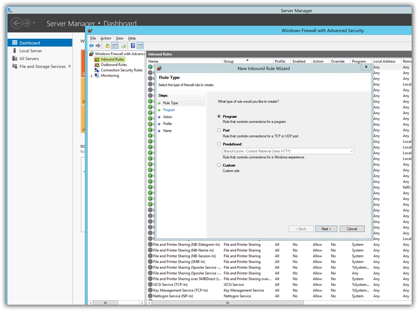
Task: Click the Program step link in wizard Steps
Action: pyautogui.click(x=169, y=110)
